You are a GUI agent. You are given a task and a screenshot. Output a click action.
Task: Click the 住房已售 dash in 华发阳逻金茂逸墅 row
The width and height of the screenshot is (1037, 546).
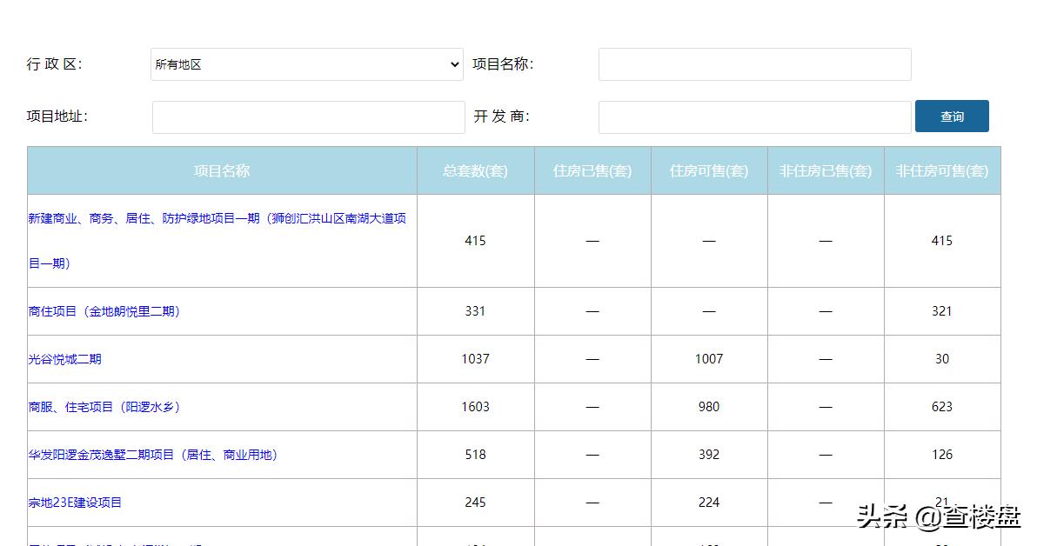pyautogui.click(x=592, y=455)
